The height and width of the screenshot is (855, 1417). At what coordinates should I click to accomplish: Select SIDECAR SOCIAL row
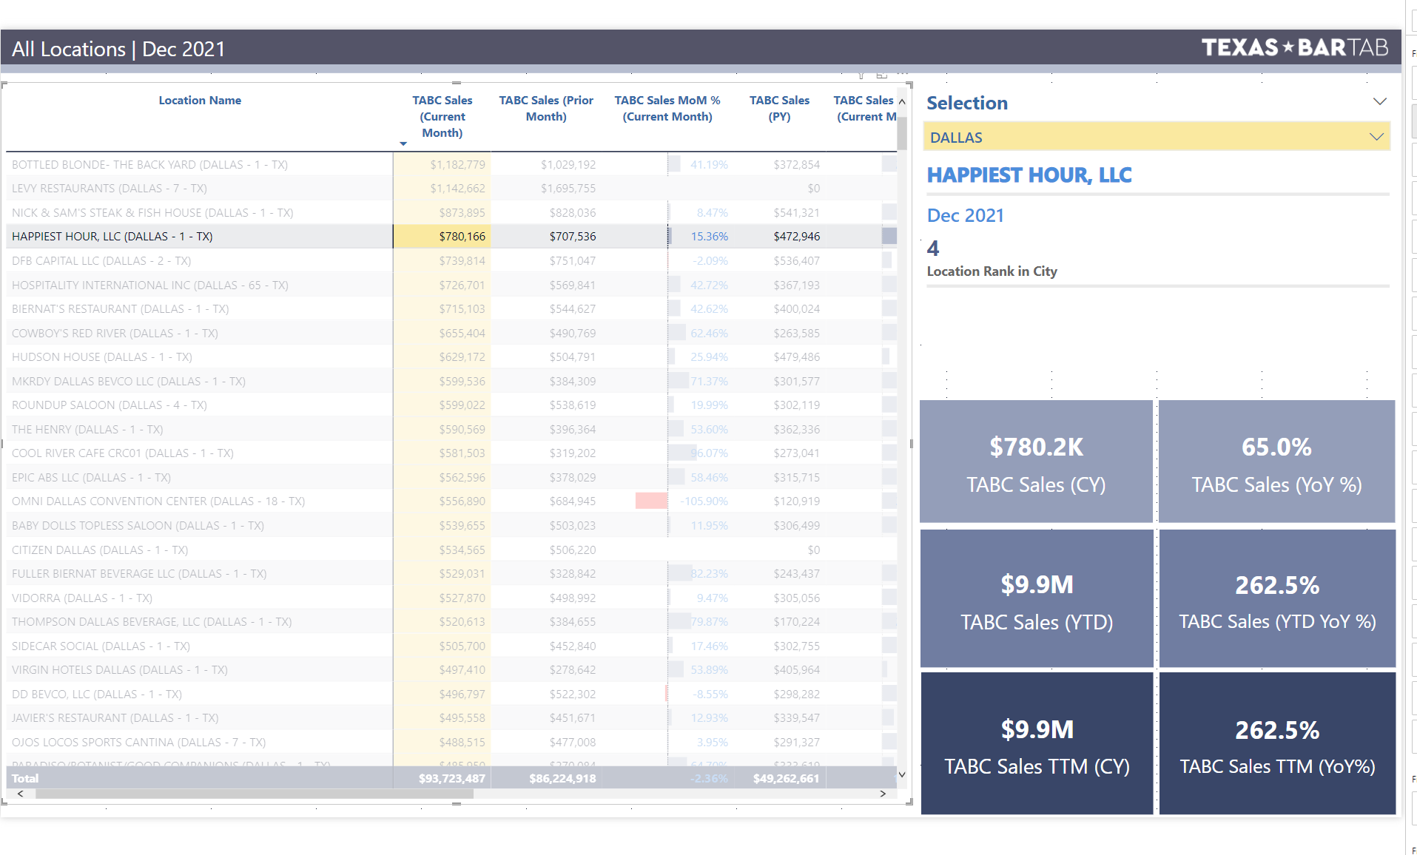451,646
